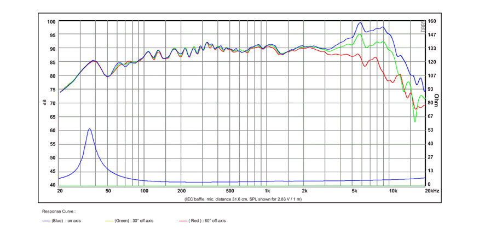Click the blue on-axis legend line
Screen dimensions: 479x235
click(x=46, y=221)
